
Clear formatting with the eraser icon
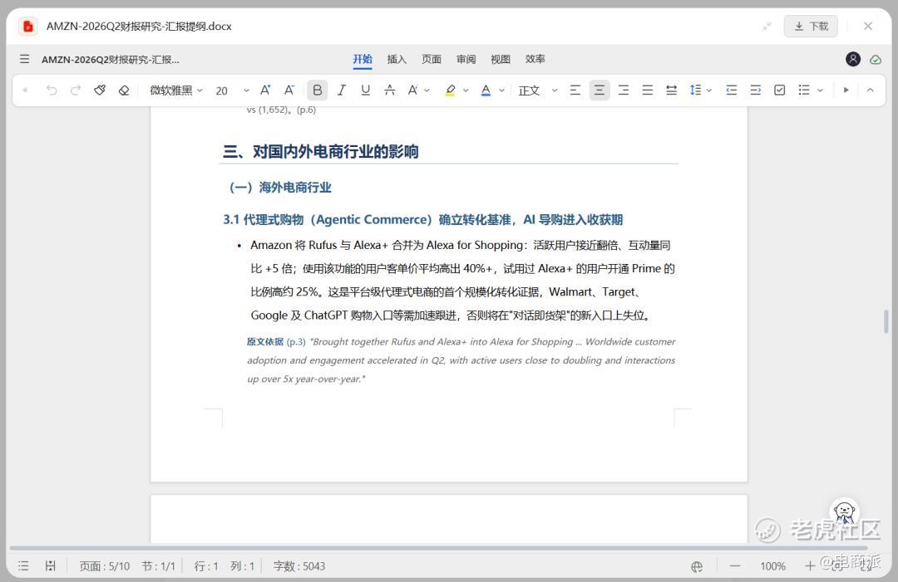[124, 90]
